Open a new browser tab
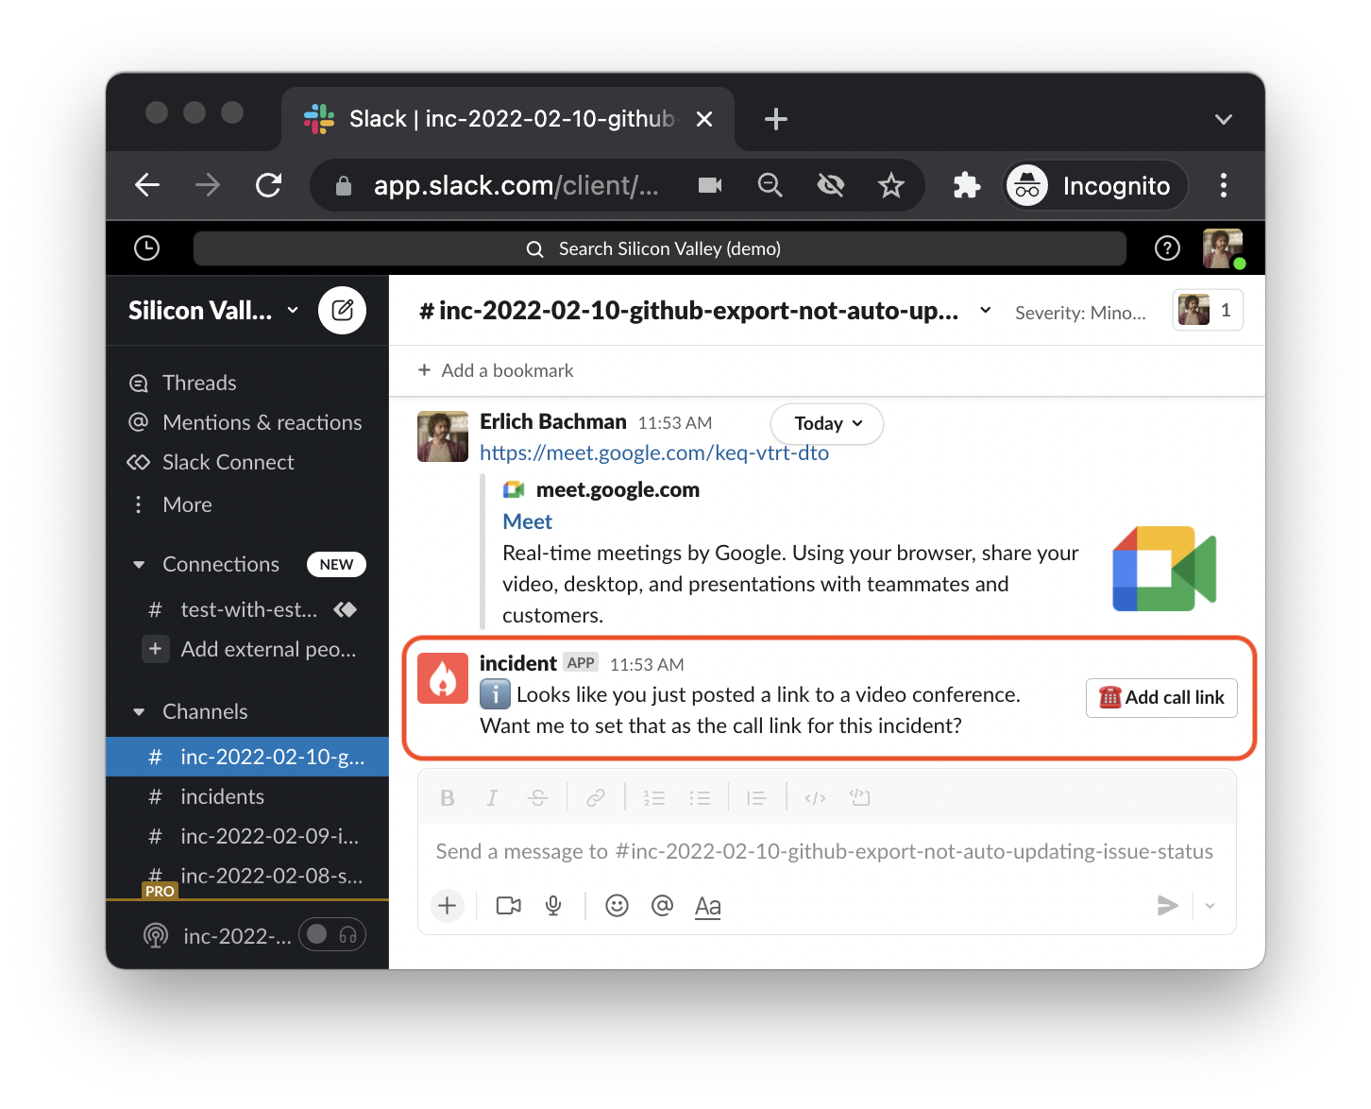1371x1109 pixels. [x=776, y=119]
